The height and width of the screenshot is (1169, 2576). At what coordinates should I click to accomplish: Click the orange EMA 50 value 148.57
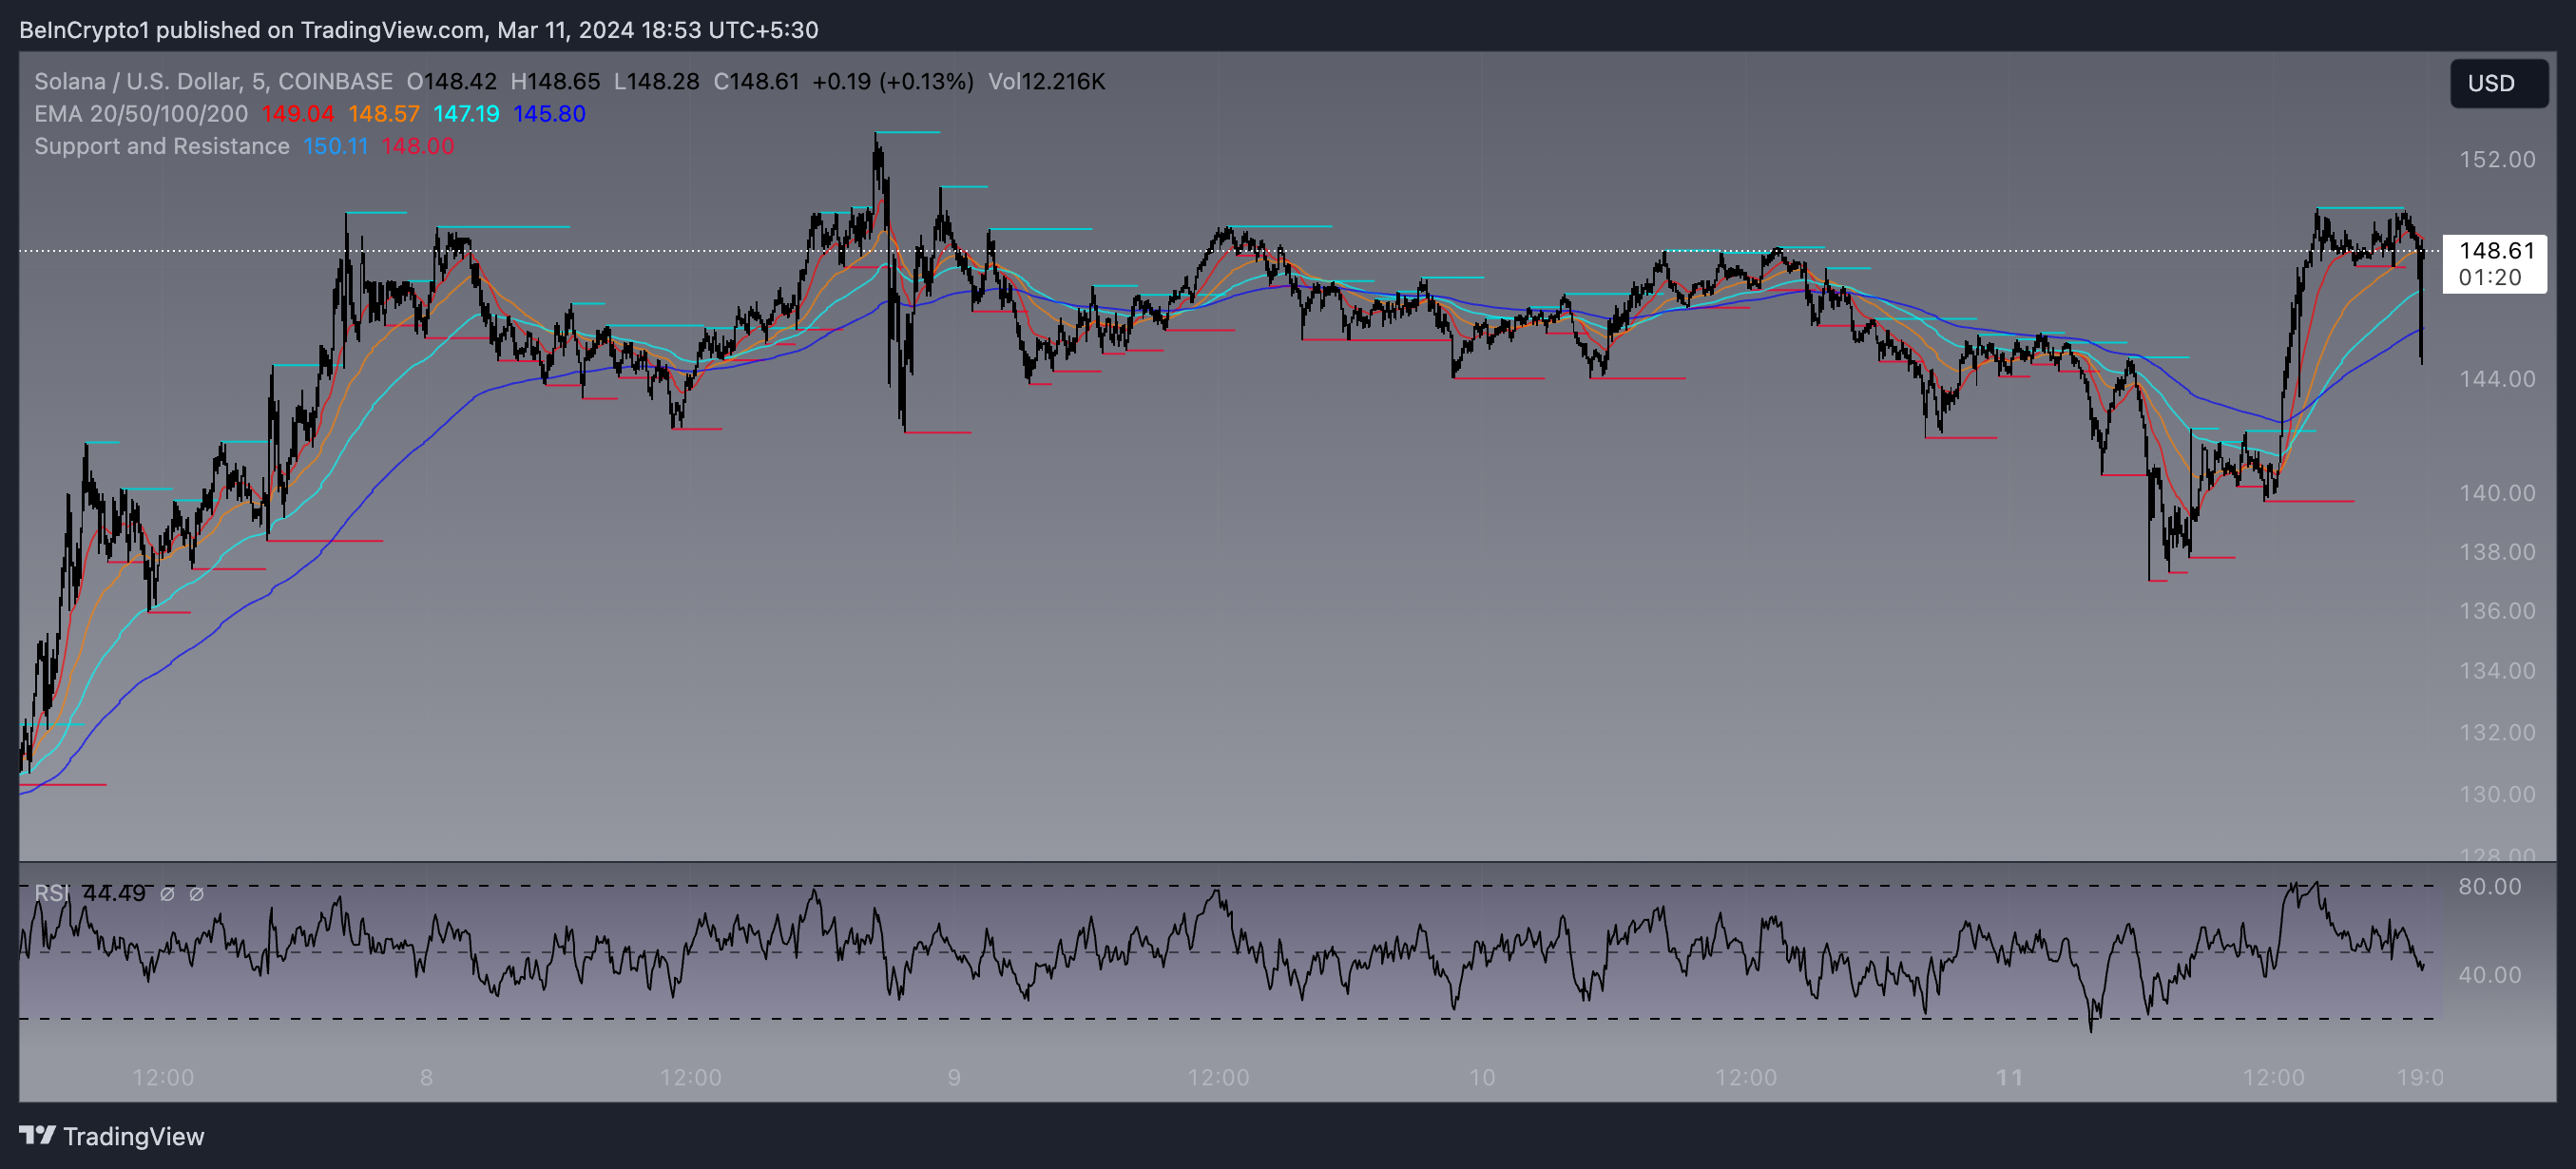tap(383, 114)
